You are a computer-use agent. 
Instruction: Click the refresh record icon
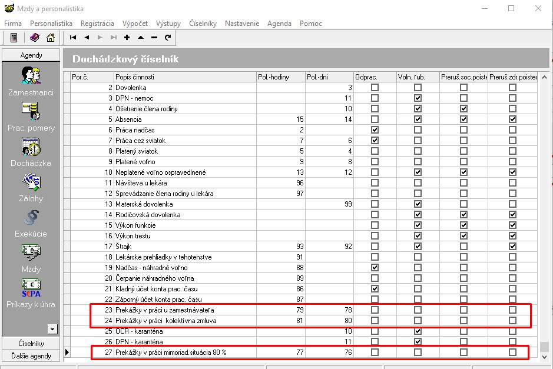[x=168, y=37]
